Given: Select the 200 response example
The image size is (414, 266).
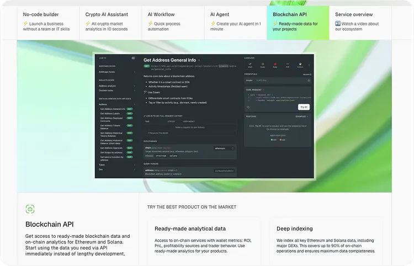Looking at the screenshot, I should pyautogui.click(x=274, y=140).
